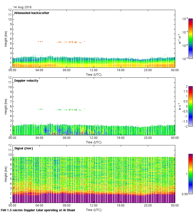Click the Signal (raw) panel title
This screenshot has width=195, height=213.
(x=23, y=148)
